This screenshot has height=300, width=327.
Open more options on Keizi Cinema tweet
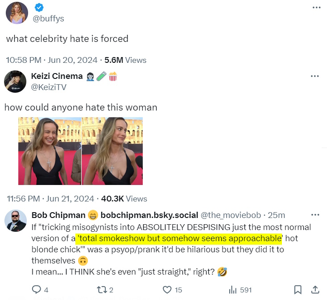tap(315, 76)
